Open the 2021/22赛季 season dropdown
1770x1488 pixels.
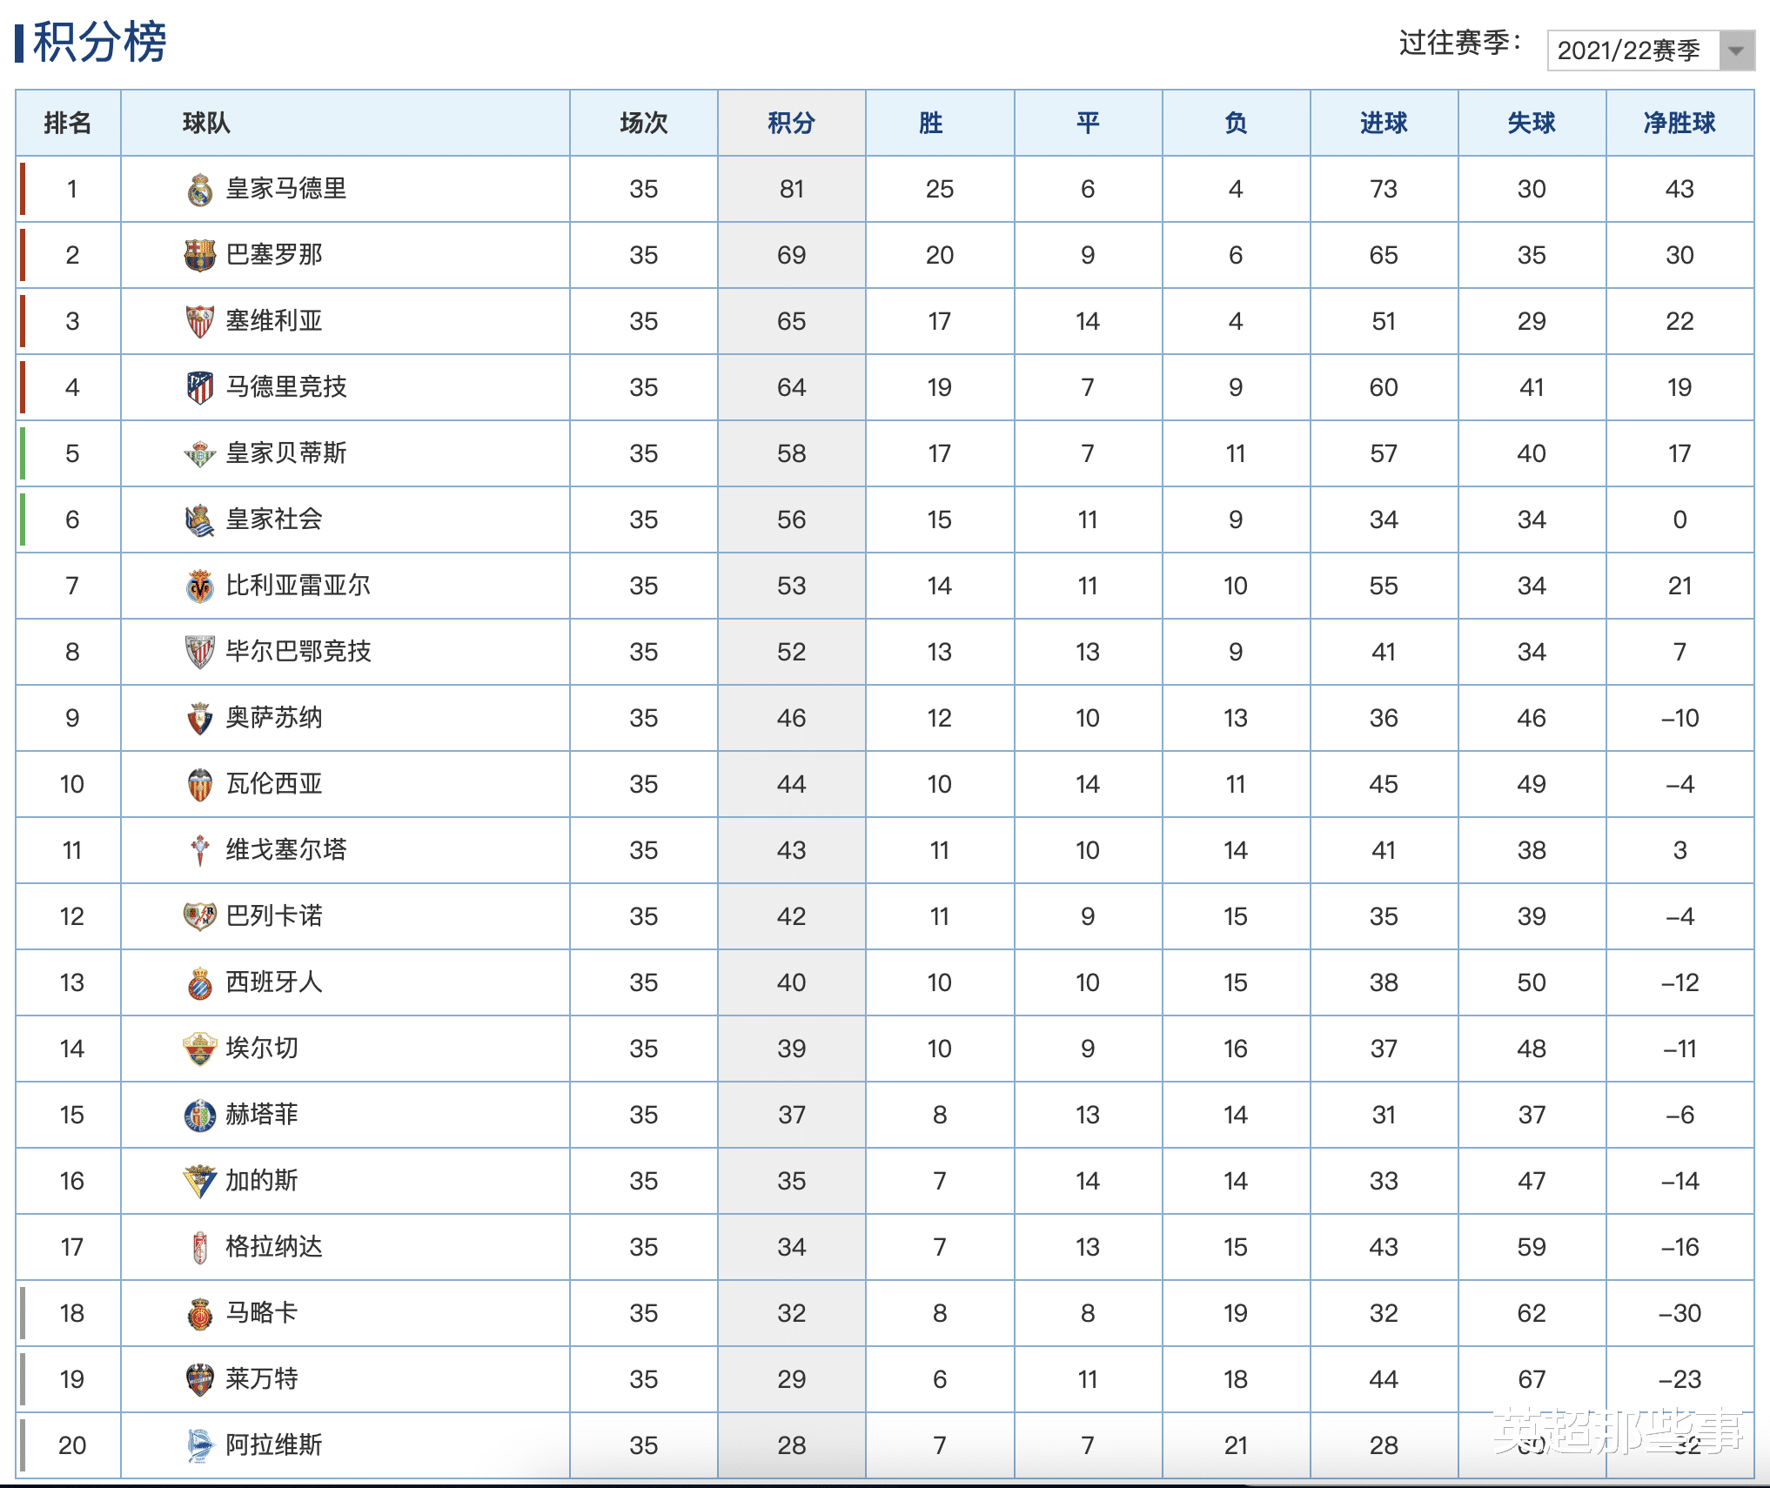(x=1650, y=50)
